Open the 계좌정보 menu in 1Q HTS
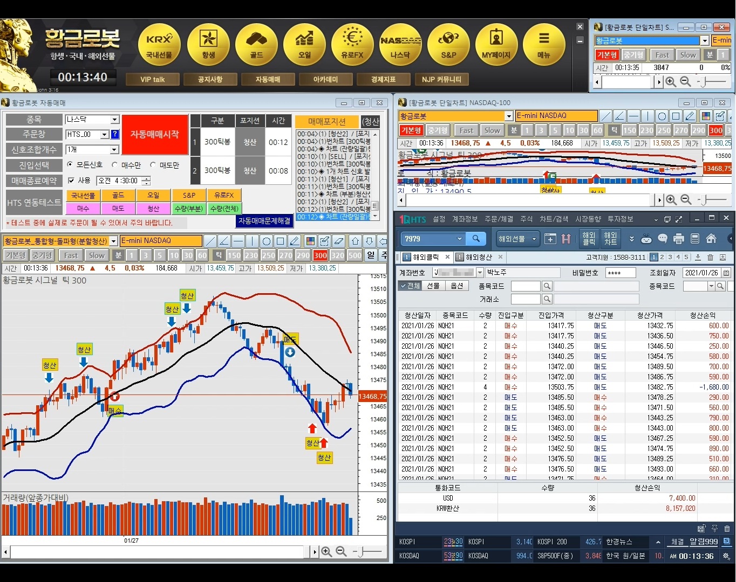 click(x=465, y=219)
